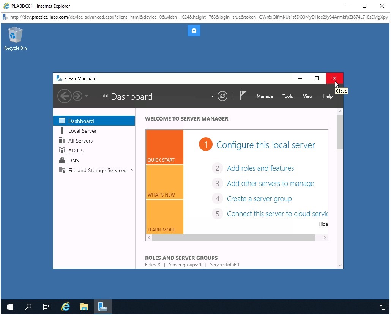Click the Add roles and features link
Image resolution: width=391 pixels, height=316 pixels.
(260, 168)
